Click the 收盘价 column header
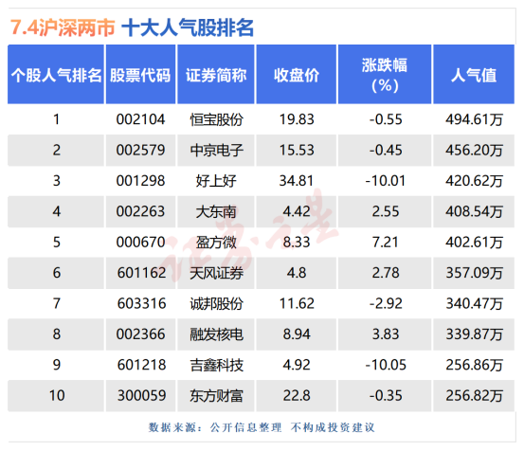 click(x=296, y=75)
